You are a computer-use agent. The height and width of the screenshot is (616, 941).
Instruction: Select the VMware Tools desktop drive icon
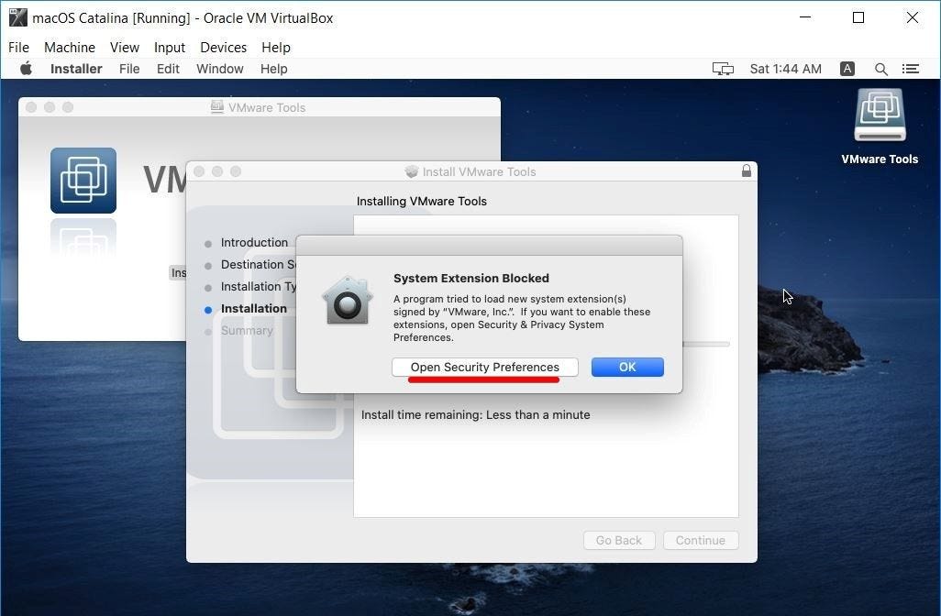[880, 115]
